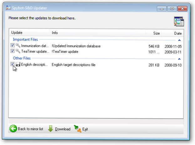The height and width of the screenshot is (145, 195).
Task: Click the green Download arrow icon
Action: pos(51,129)
